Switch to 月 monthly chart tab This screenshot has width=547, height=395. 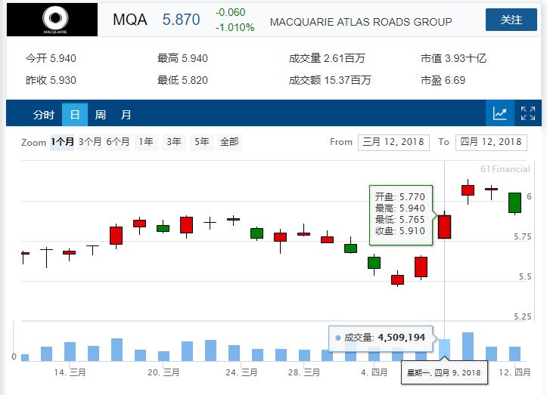[x=126, y=115]
